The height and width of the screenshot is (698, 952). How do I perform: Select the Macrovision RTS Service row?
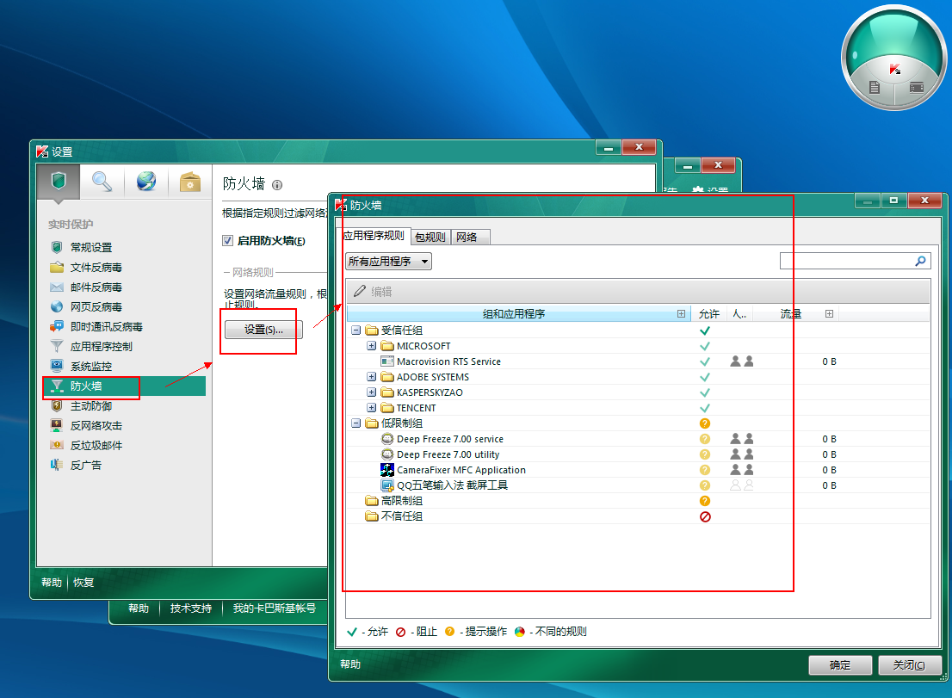click(638, 361)
